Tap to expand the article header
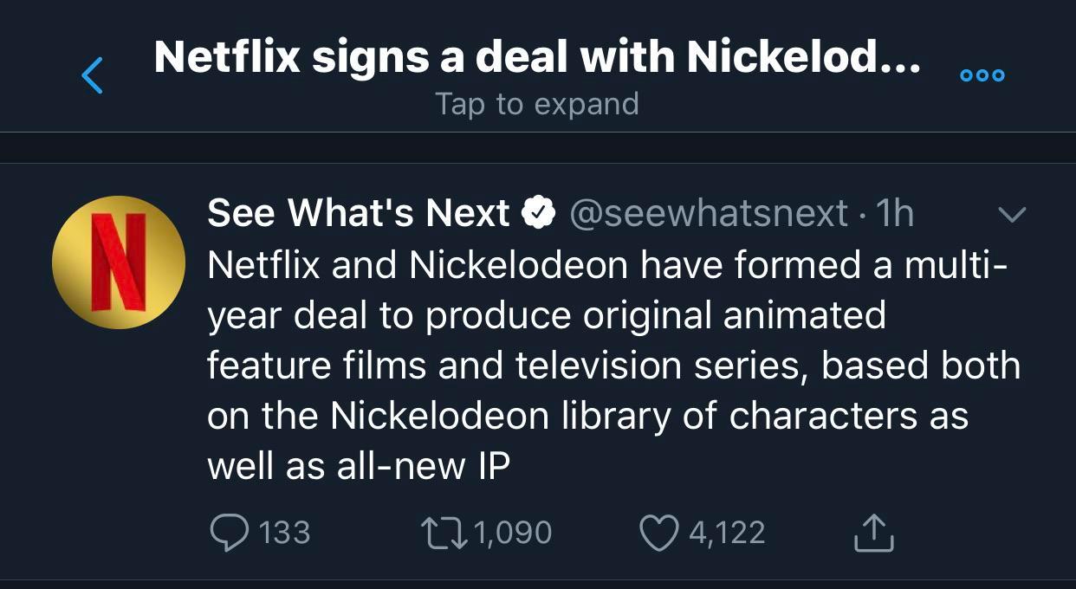1076x589 pixels. coord(537,103)
